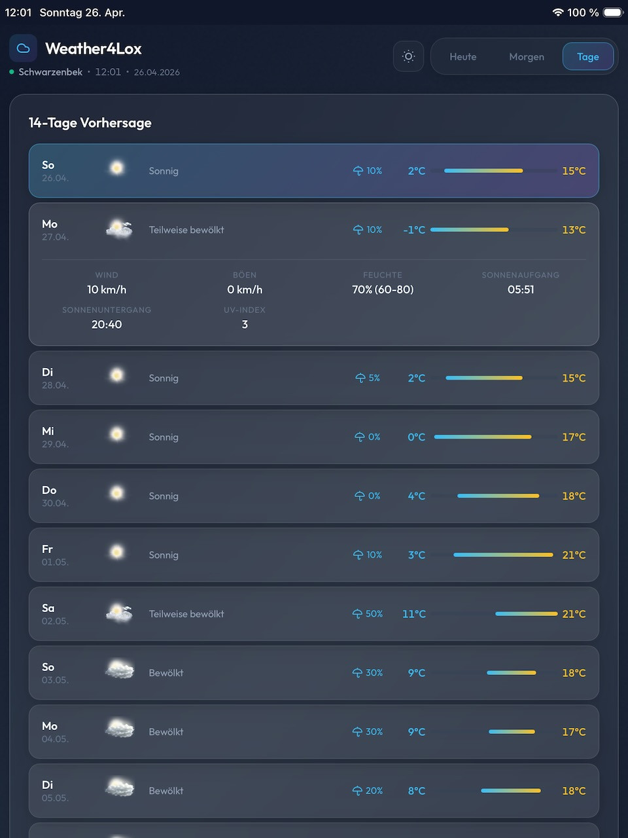Click the sunrise time 05:51
This screenshot has height=838, width=628.
[x=521, y=289]
